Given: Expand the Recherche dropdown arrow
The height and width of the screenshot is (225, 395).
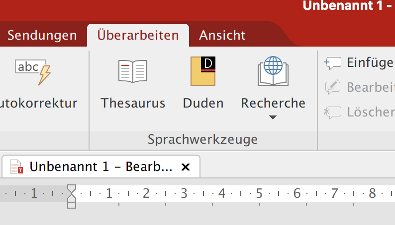Looking at the screenshot, I should click(273, 117).
